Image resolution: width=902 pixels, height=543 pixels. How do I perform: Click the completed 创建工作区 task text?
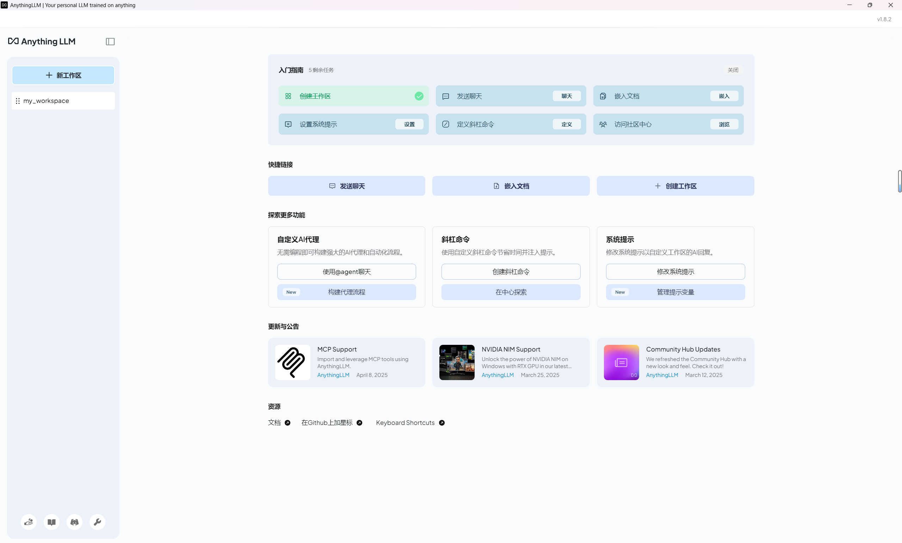pos(315,96)
